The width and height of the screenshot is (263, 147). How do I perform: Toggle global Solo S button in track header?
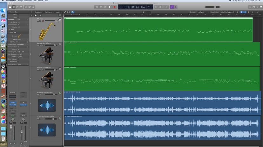[40, 15]
